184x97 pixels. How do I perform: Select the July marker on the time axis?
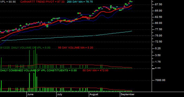coord(59,94)
